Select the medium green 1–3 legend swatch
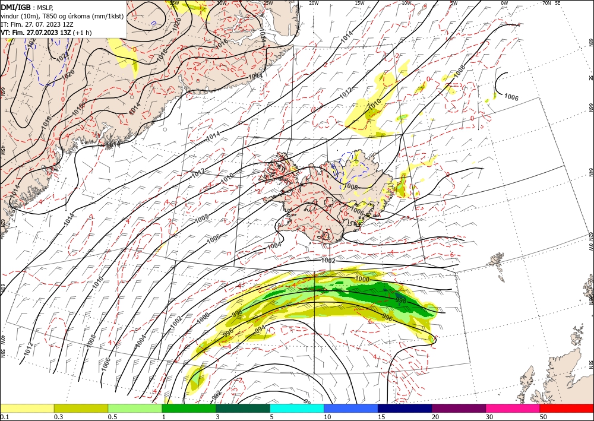Viewport: 594px width, 421px height. (189, 408)
